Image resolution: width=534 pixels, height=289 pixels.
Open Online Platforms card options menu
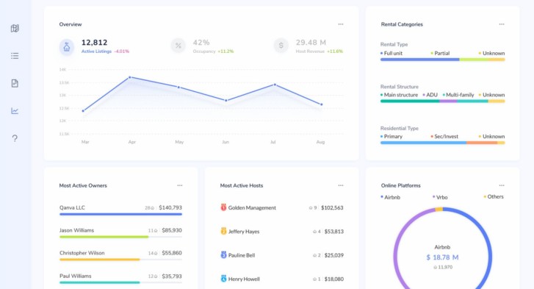502,185
